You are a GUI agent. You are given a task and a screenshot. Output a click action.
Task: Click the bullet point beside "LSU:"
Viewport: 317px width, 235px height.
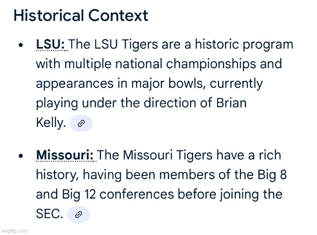tap(20, 46)
